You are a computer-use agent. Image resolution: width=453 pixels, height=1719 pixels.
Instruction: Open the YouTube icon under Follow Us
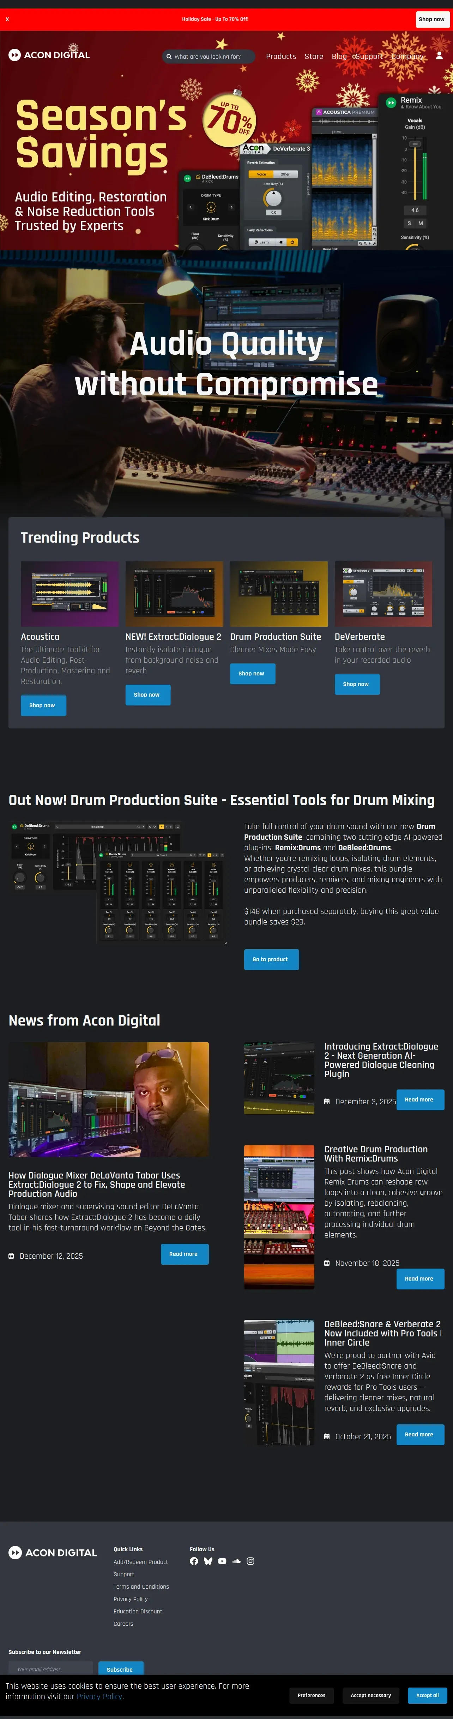[x=223, y=1561]
